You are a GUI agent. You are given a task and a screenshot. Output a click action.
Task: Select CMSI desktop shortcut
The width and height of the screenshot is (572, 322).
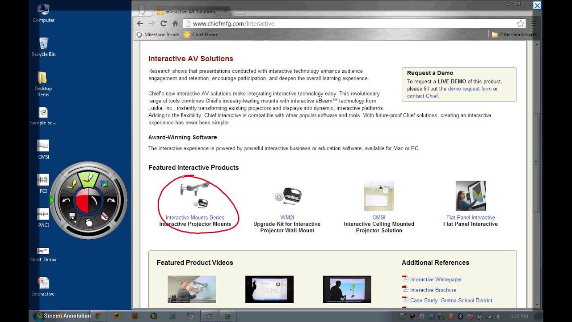43,149
